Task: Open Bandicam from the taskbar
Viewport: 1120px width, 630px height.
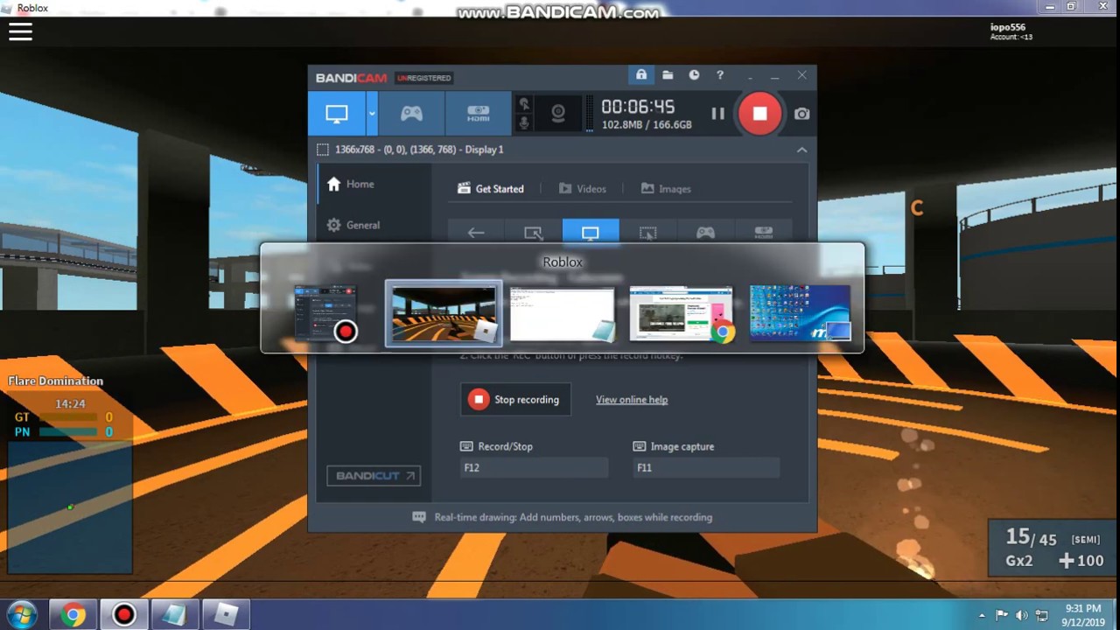Action: (x=124, y=615)
